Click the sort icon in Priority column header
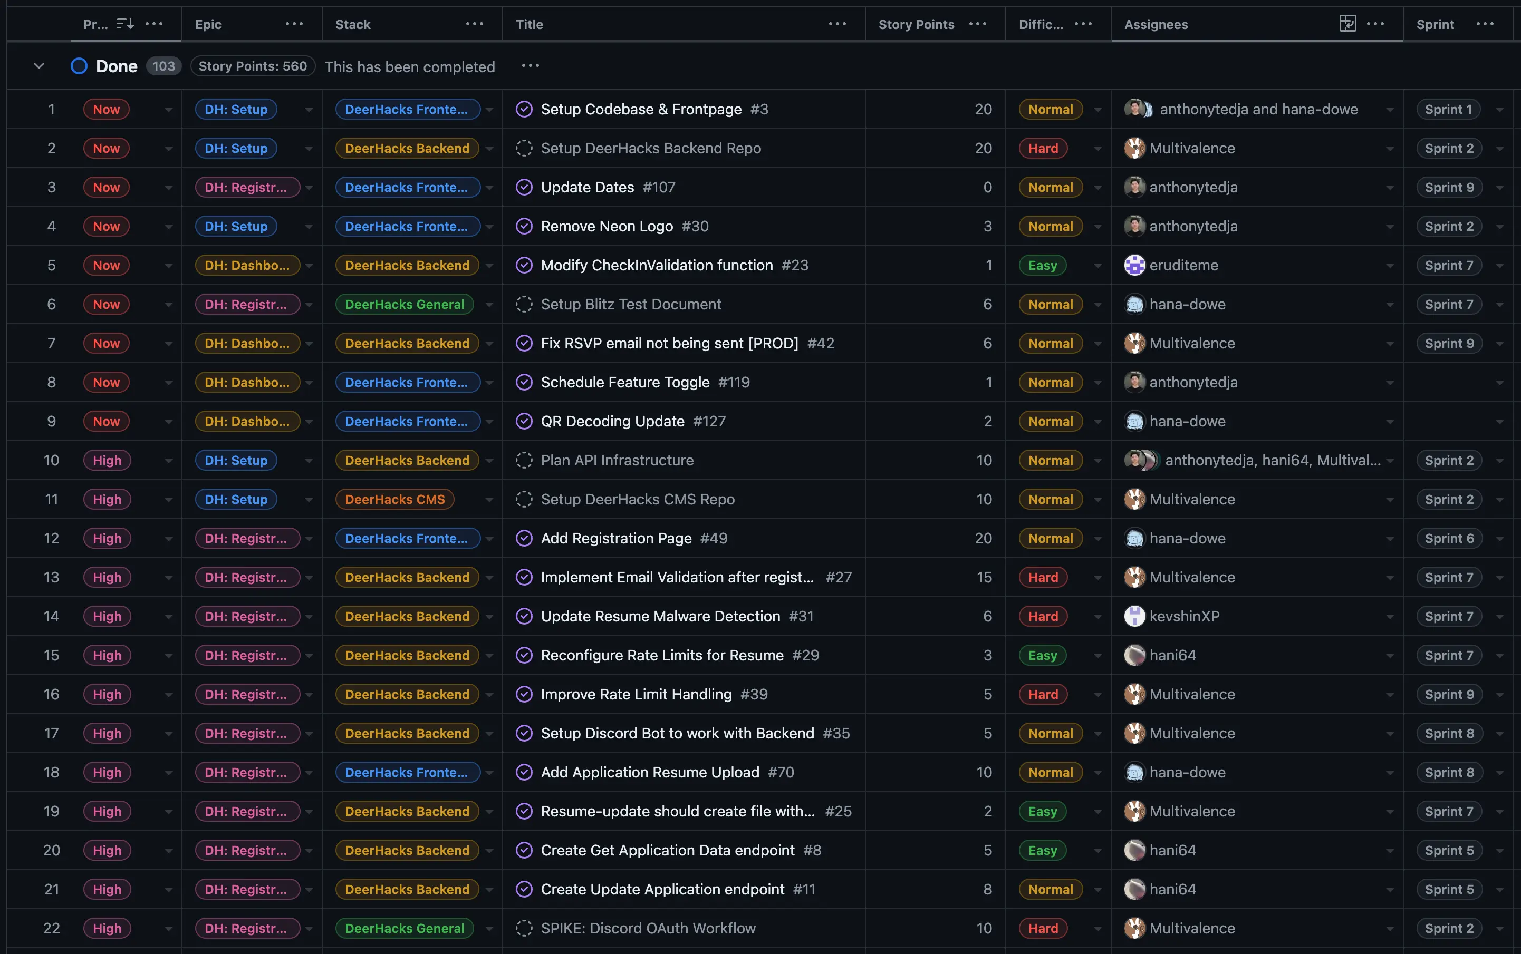Viewport: 1521px width, 954px height. pos(125,24)
